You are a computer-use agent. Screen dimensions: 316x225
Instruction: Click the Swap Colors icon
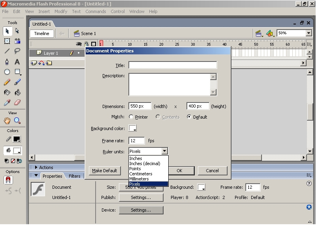coord(19,161)
